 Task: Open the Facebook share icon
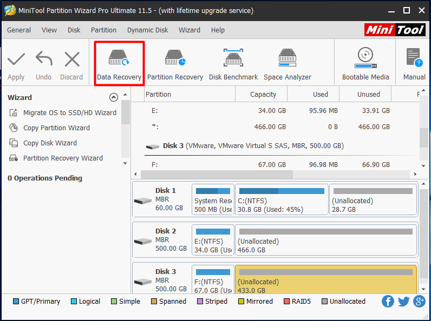point(388,301)
